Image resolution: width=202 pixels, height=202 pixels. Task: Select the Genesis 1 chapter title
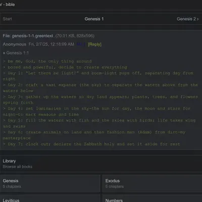click(94, 19)
